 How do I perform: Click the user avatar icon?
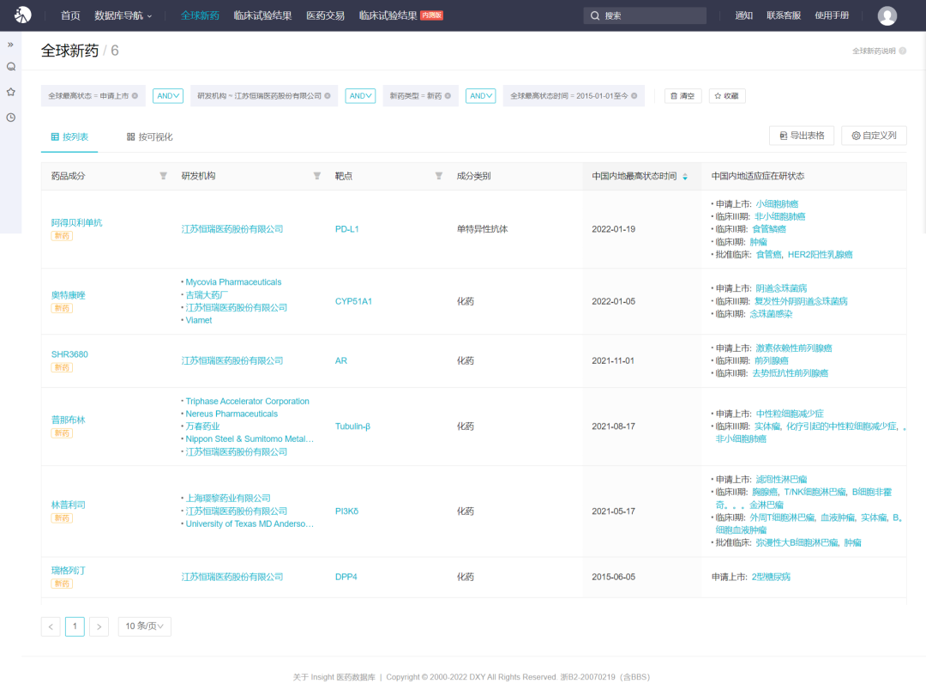click(x=887, y=15)
